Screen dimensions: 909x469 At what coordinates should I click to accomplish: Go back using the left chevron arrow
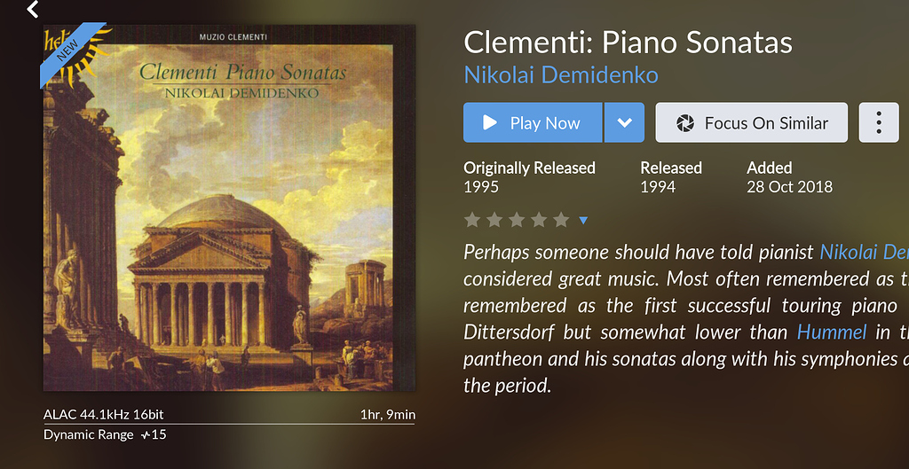click(x=33, y=10)
